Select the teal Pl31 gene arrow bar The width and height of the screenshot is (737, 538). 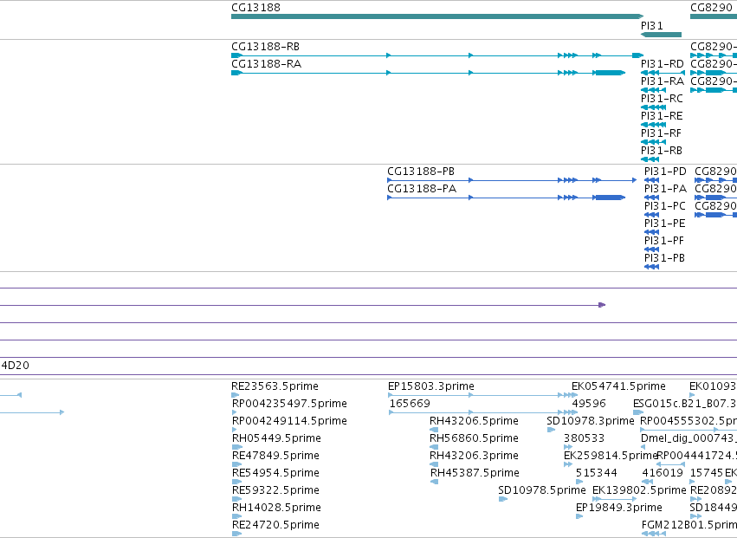click(661, 35)
